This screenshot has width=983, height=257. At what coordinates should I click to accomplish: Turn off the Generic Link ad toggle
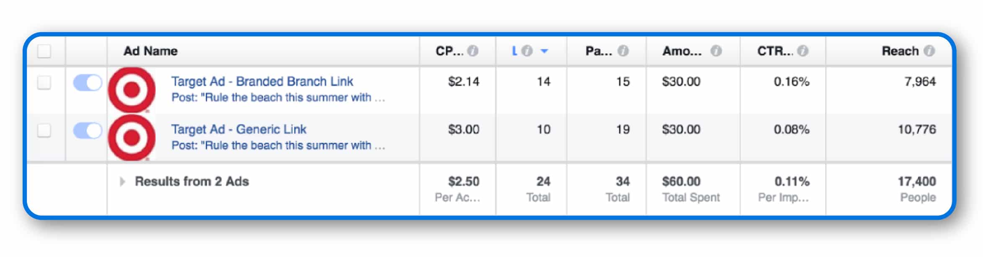click(x=87, y=130)
